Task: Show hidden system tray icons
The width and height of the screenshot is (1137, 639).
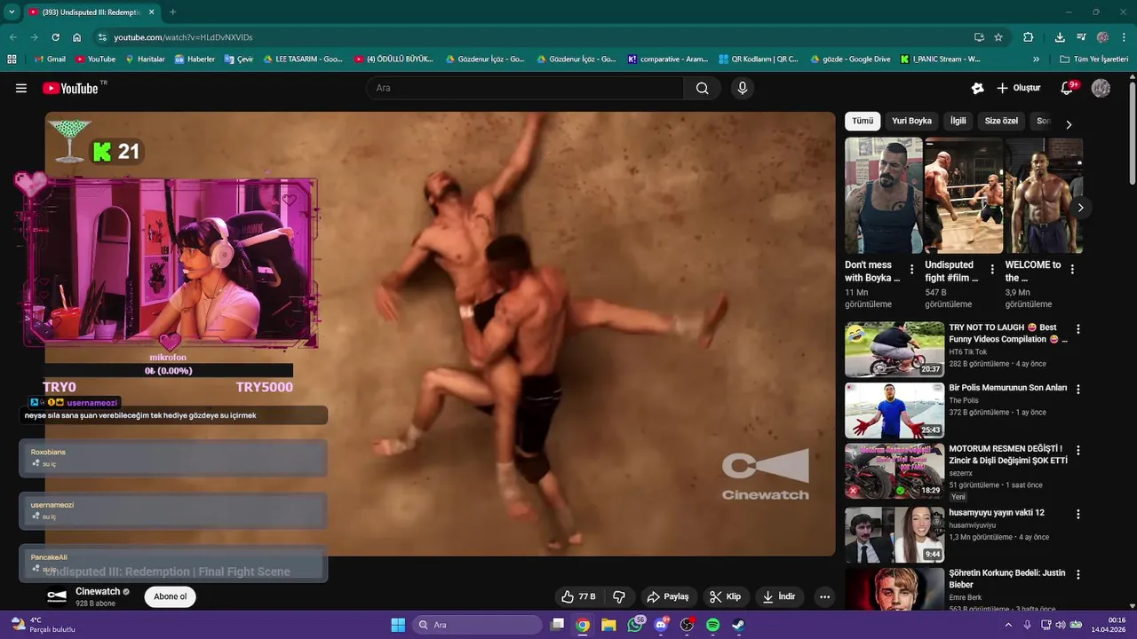Action: tap(1008, 625)
